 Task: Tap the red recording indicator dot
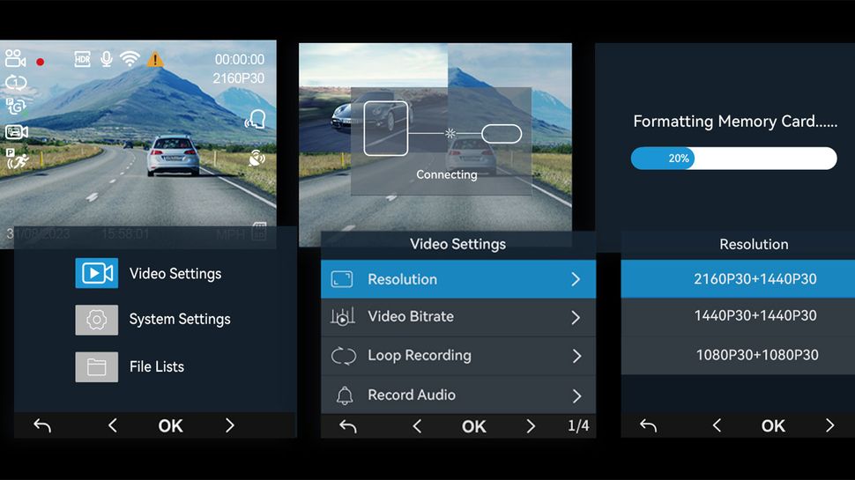click(x=40, y=63)
